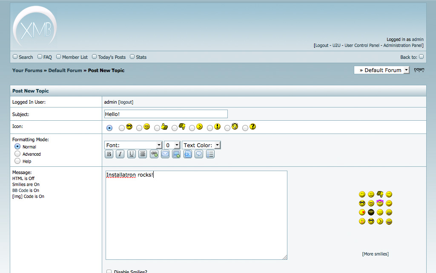Open the Default Forum jump menu
The image size is (436, 273).
pos(406,70)
